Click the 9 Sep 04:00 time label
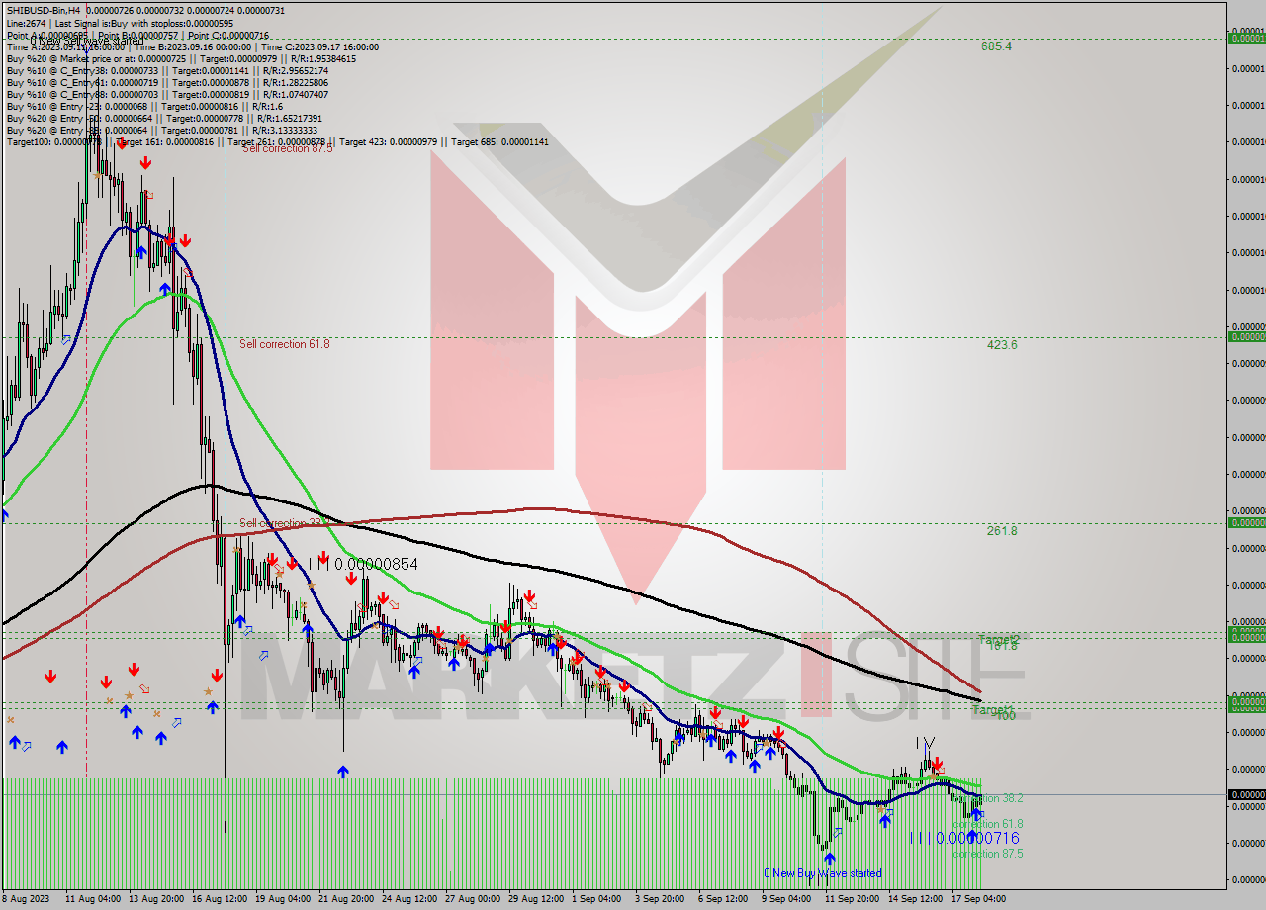The height and width of the screenshot is (910, 1266). (786, 898)
